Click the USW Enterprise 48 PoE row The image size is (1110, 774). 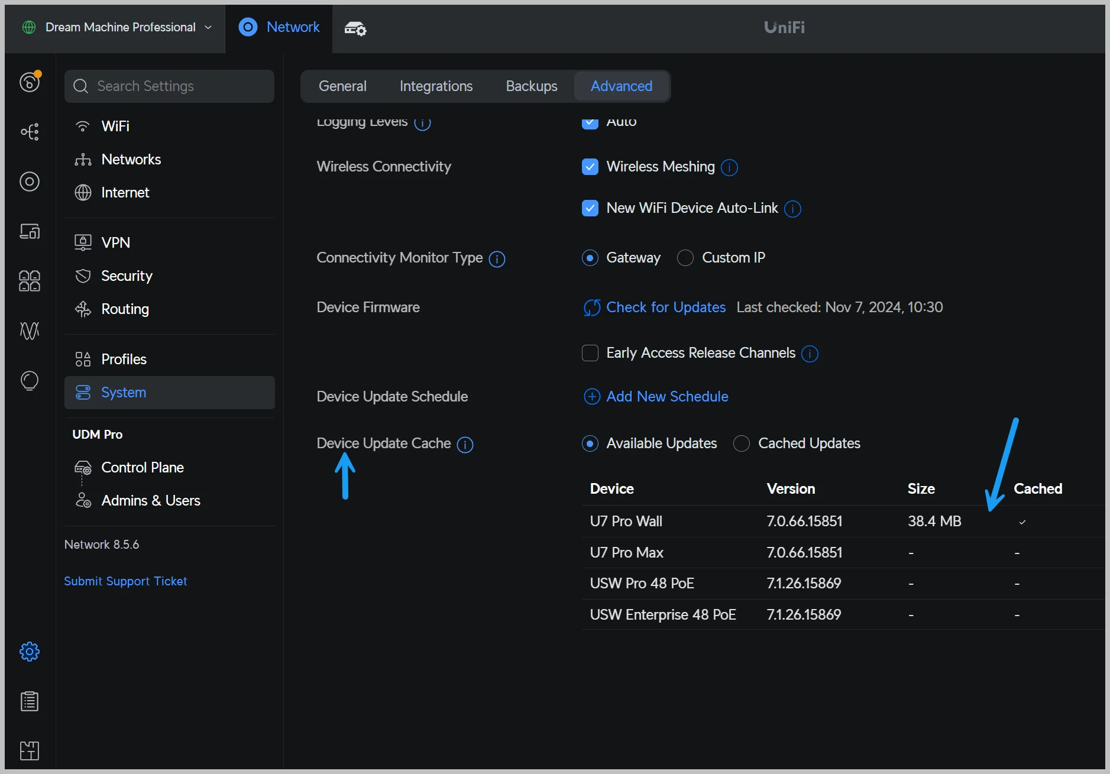pos(843,614)
